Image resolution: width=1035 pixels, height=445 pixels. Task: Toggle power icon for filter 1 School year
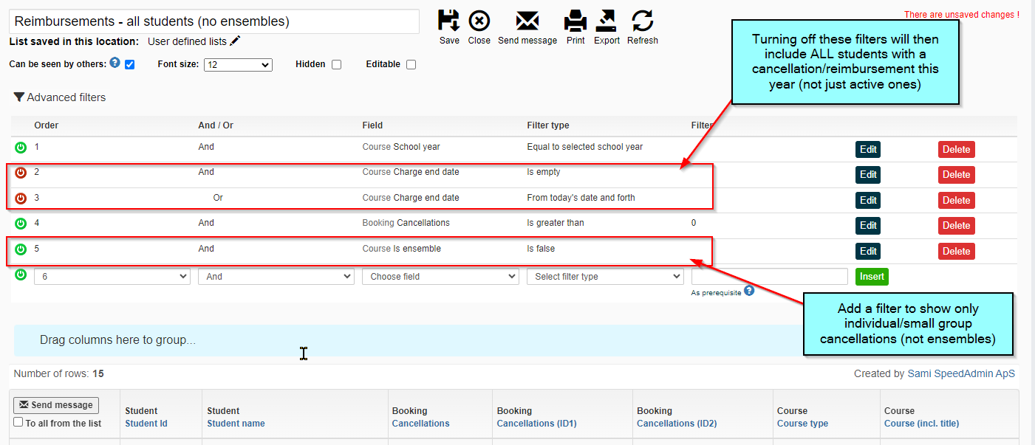21,148
